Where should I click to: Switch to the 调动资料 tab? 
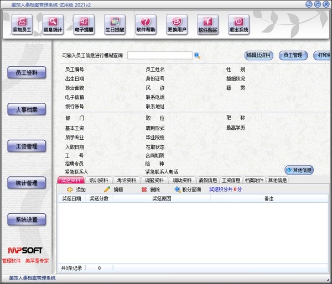tap(182, 180)
